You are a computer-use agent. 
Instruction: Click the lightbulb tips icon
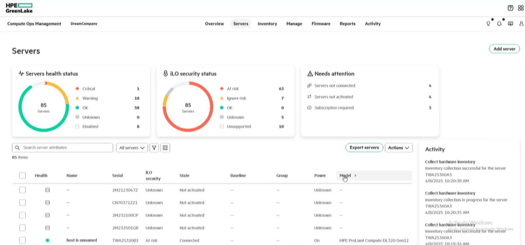[x=488, y=24]
